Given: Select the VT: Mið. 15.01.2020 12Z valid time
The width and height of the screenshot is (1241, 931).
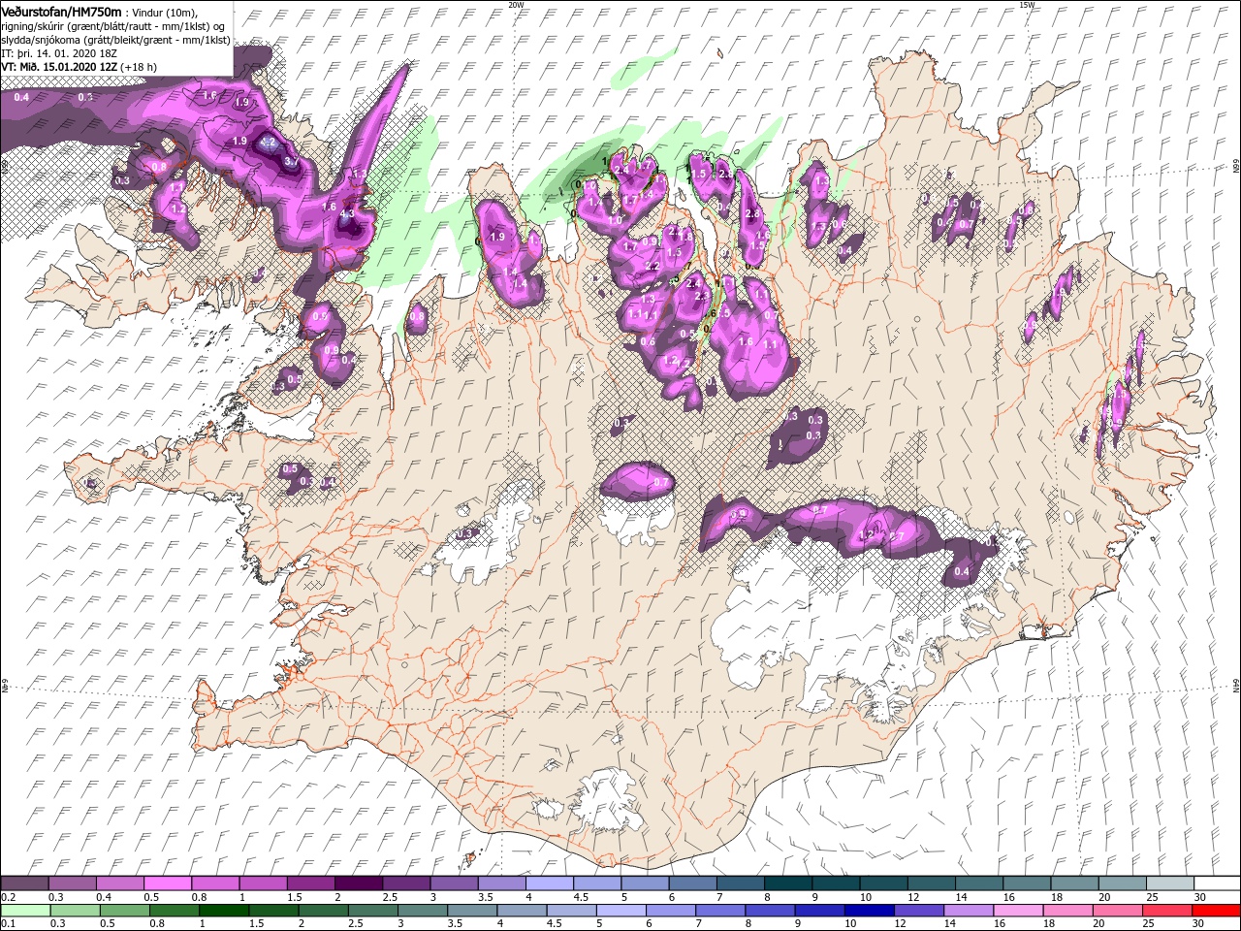Looking at the screenshot, I should 59,67.
